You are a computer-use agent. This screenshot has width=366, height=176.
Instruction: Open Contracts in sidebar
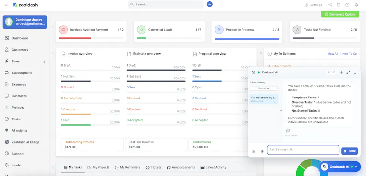(19, 96)
